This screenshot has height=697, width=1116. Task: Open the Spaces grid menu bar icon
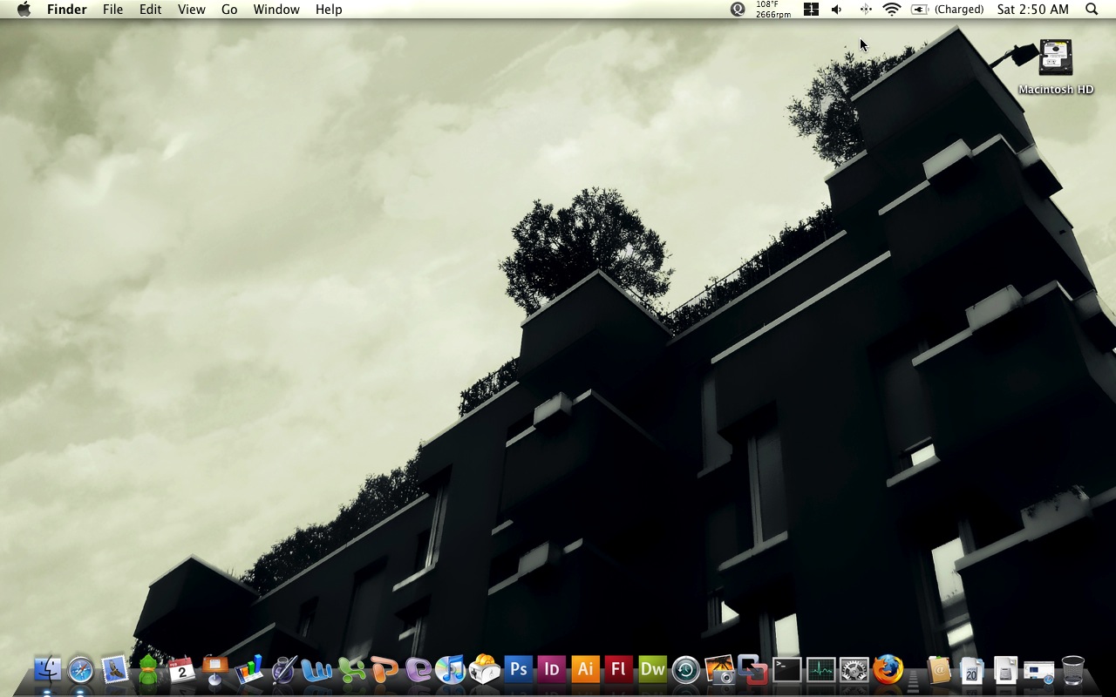pos(811,10)
